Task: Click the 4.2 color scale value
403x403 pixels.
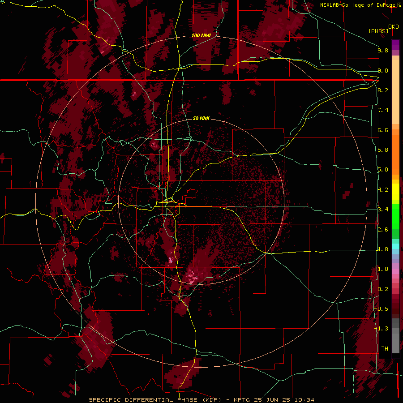Action: coord(383,190)
